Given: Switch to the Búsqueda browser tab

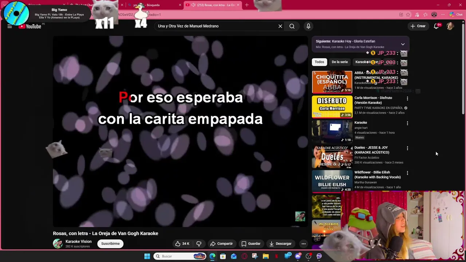Looking at the screenshot, I should (155, 5).
